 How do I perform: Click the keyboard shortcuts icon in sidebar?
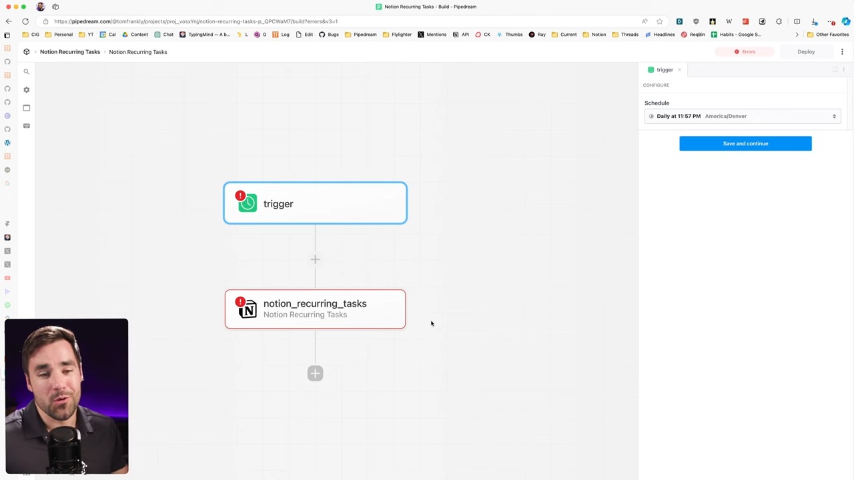27,126
